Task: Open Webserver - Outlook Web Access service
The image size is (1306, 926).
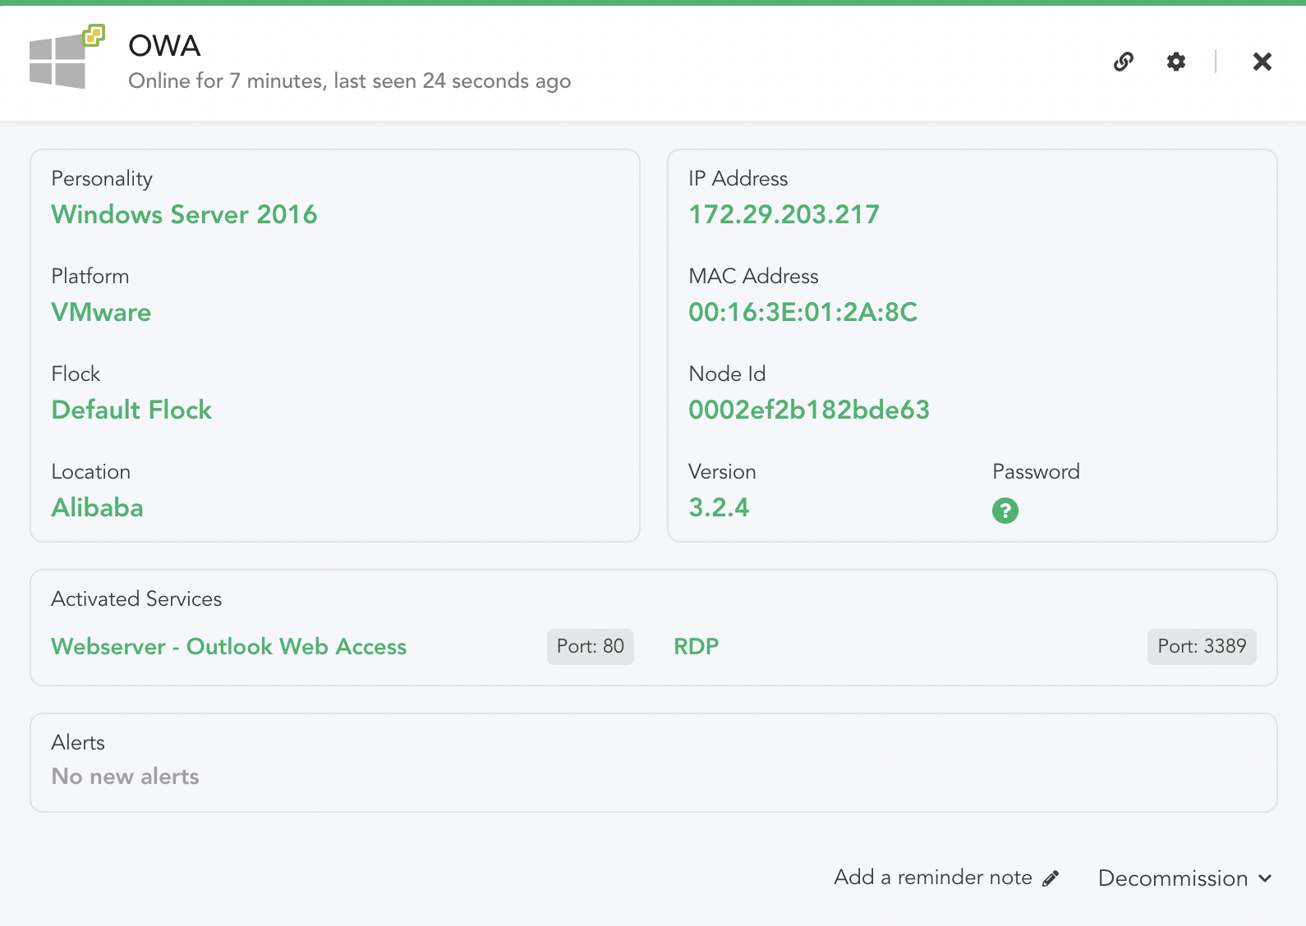Action: point(229,647)
